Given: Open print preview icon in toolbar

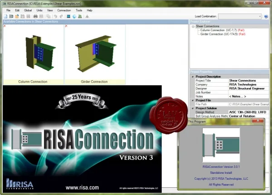Looking at the screenshot, I should pyautogui.click(x=41, y=16).
